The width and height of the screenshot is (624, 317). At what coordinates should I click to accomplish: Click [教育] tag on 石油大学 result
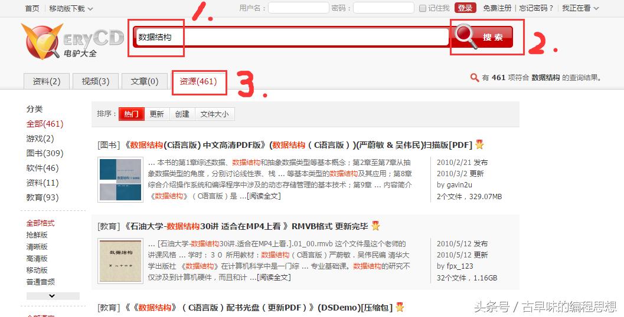click(109, 226)
